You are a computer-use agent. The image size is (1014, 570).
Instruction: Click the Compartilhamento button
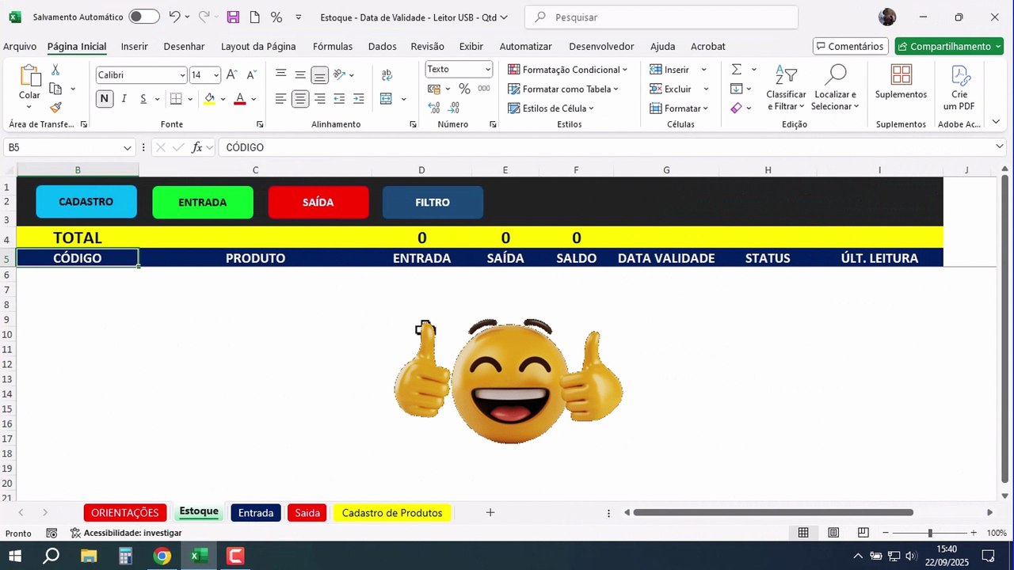[x=949, y=47]
